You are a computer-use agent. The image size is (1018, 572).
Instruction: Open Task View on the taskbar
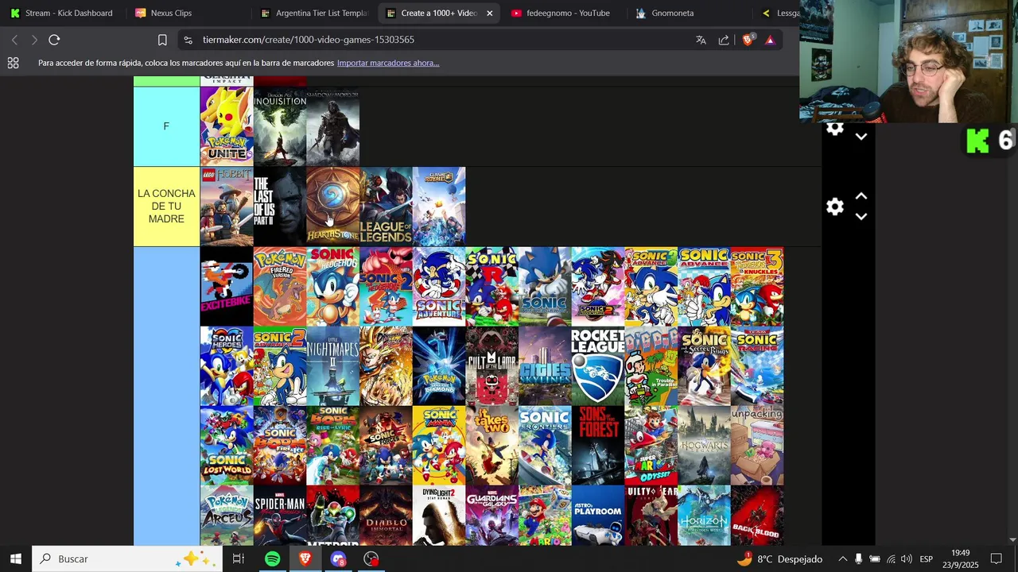click(x=239, y=559)
